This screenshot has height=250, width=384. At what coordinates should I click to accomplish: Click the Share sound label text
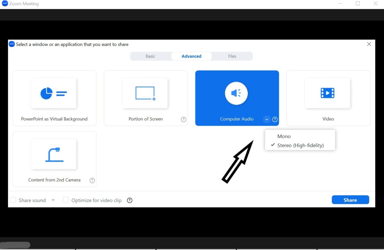tap(32, 200)
